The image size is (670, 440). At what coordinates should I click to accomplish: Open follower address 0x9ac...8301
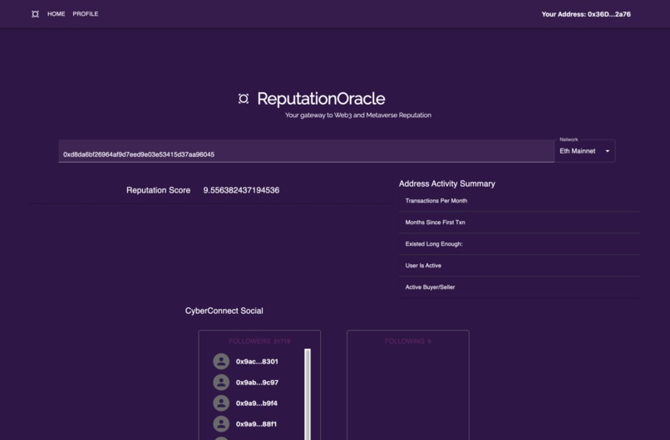pos(257,361)
